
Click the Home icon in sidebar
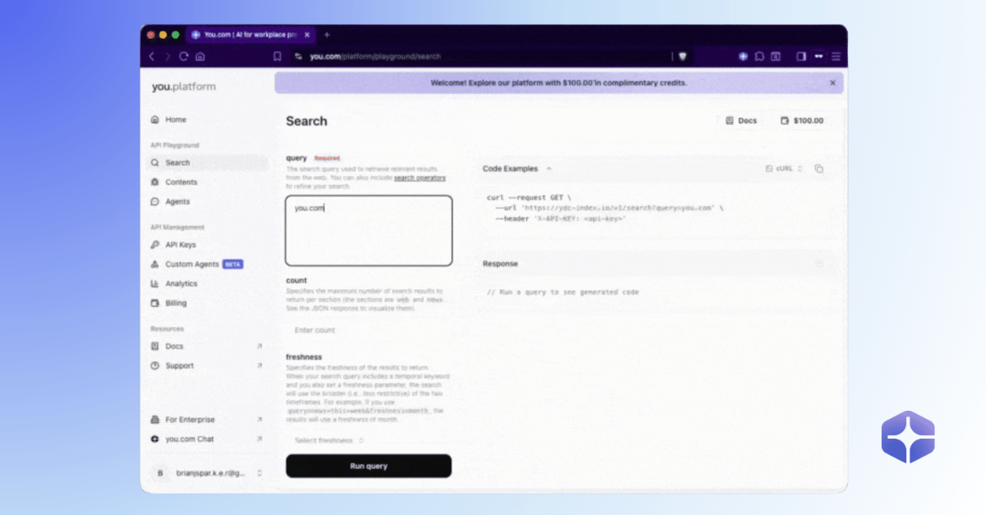pos(154,120)
